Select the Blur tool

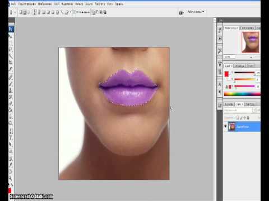[x=11, y=117]
